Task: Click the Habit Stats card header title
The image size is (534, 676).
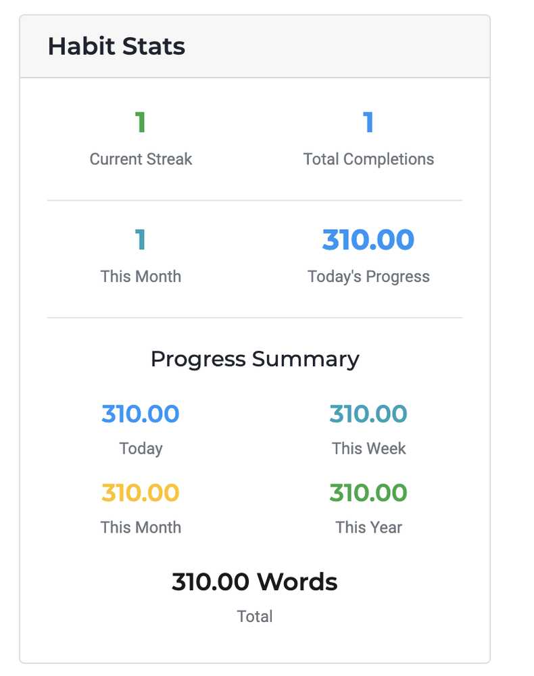Action: click(116, 47)
